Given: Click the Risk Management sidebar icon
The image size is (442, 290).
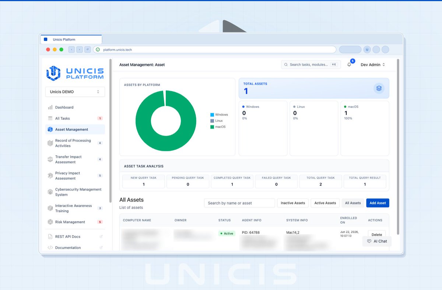Looking at the screenshot, I should 50,222.
